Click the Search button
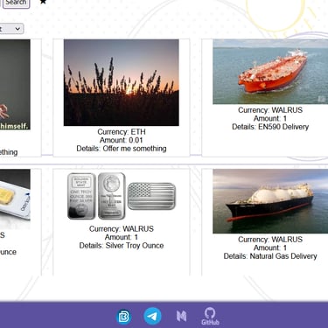Screen dimensions: 328x328 (x=16, y=3)
